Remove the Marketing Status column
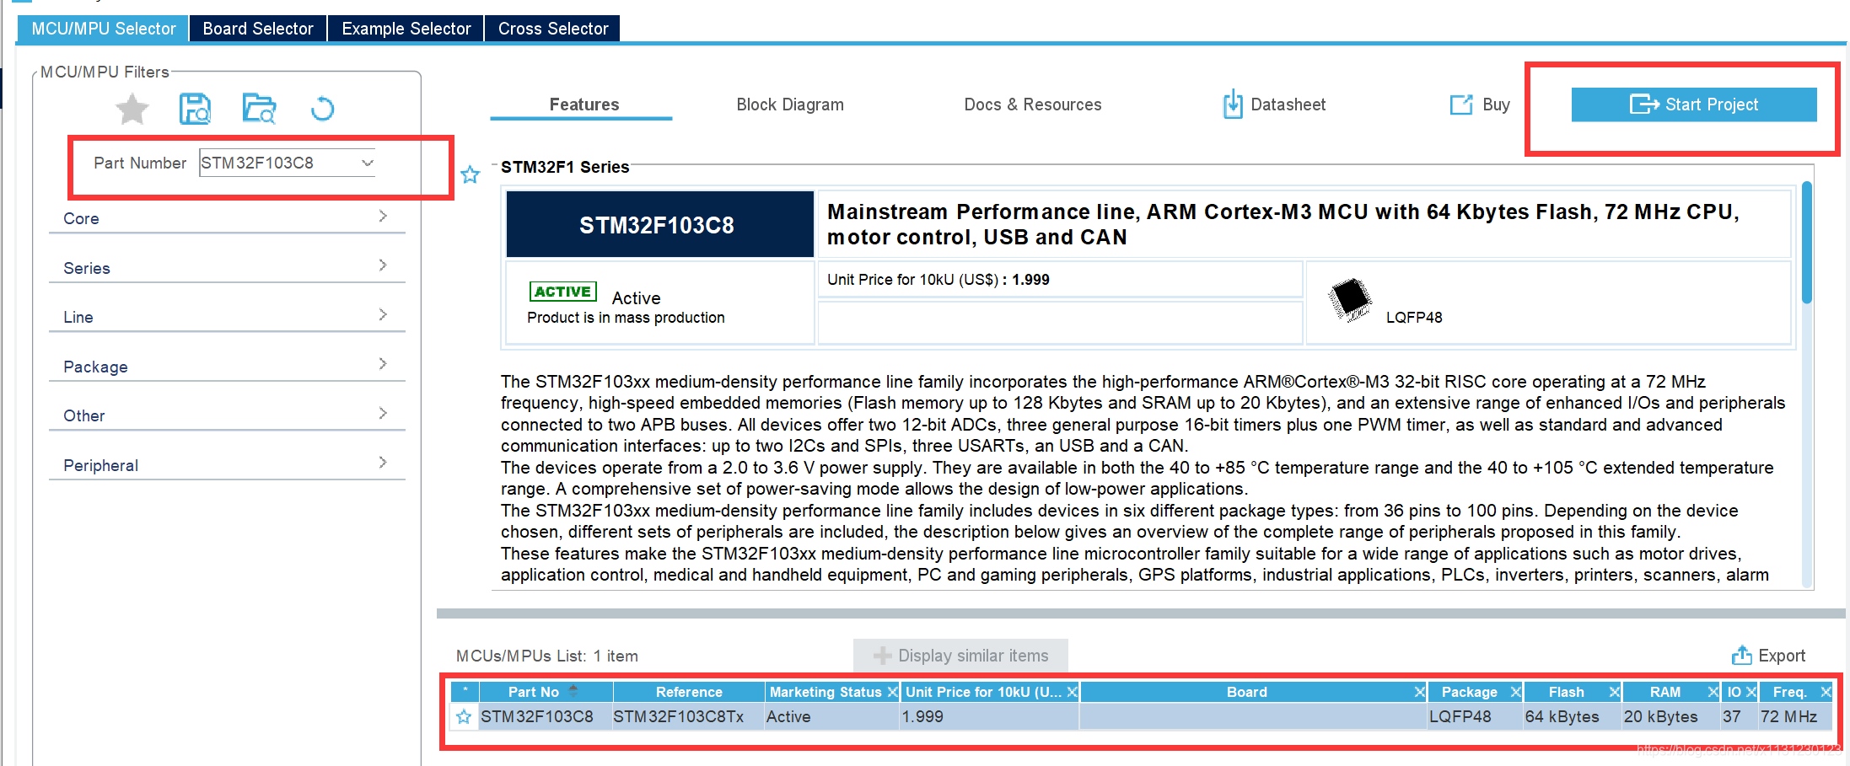1850x766 pixels. coord(892,692)
